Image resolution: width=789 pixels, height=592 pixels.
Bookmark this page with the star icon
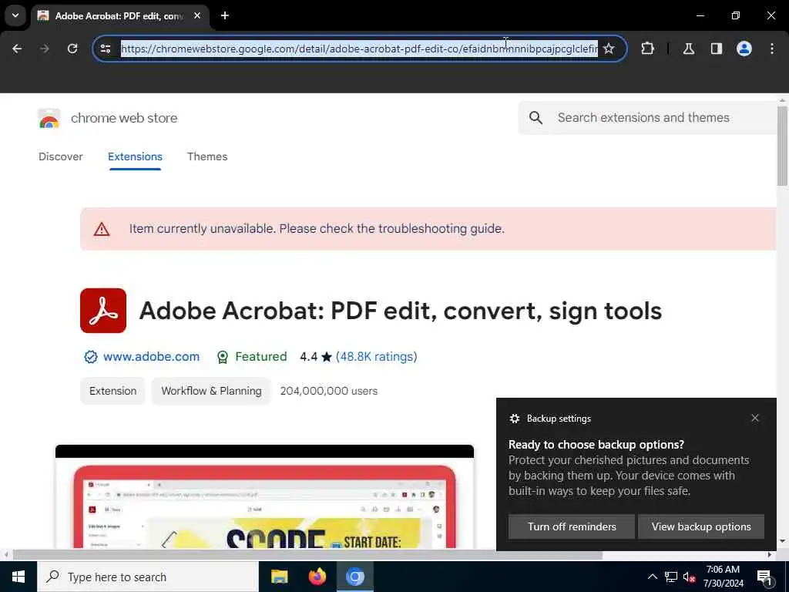pyautogui.click(x=609, y=49)
